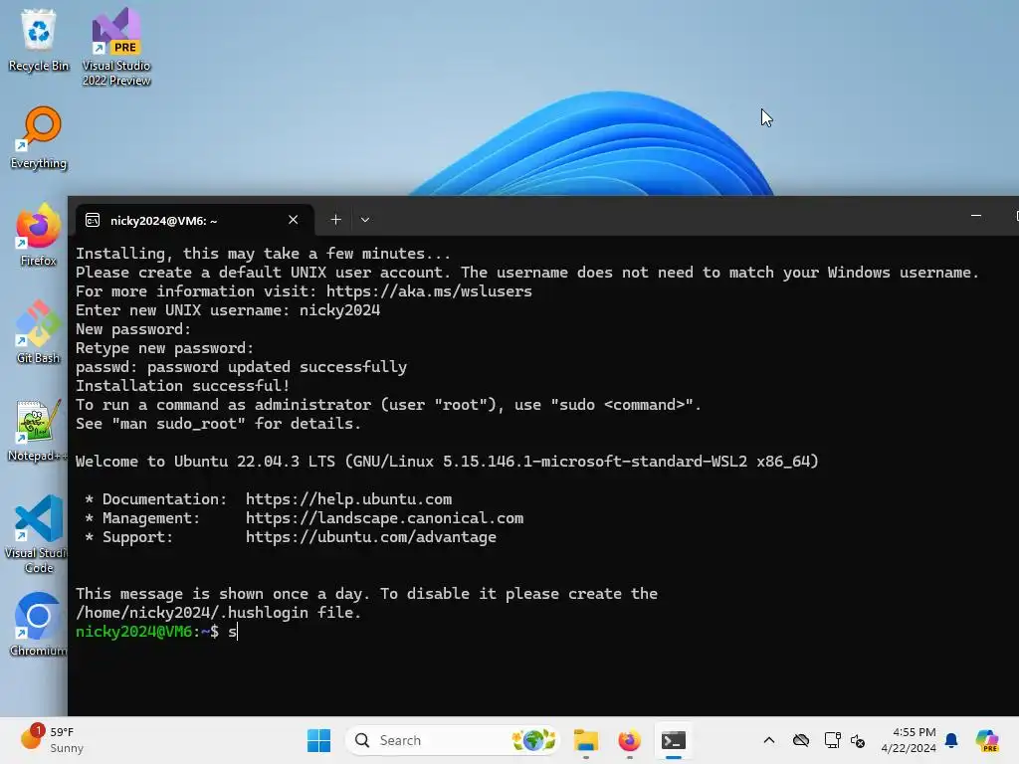Select the Terminal icon in the taskbar
Viewport: 1019px width, 764px height.
point(674,740)
